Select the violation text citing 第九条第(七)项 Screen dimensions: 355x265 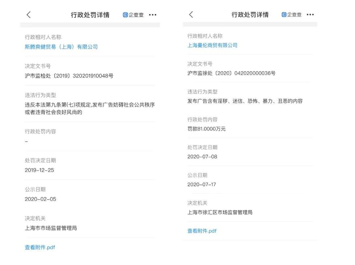click(90, 109)
